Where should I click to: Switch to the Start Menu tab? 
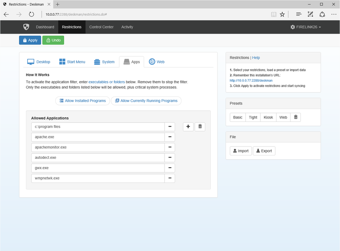pos(72,62)
